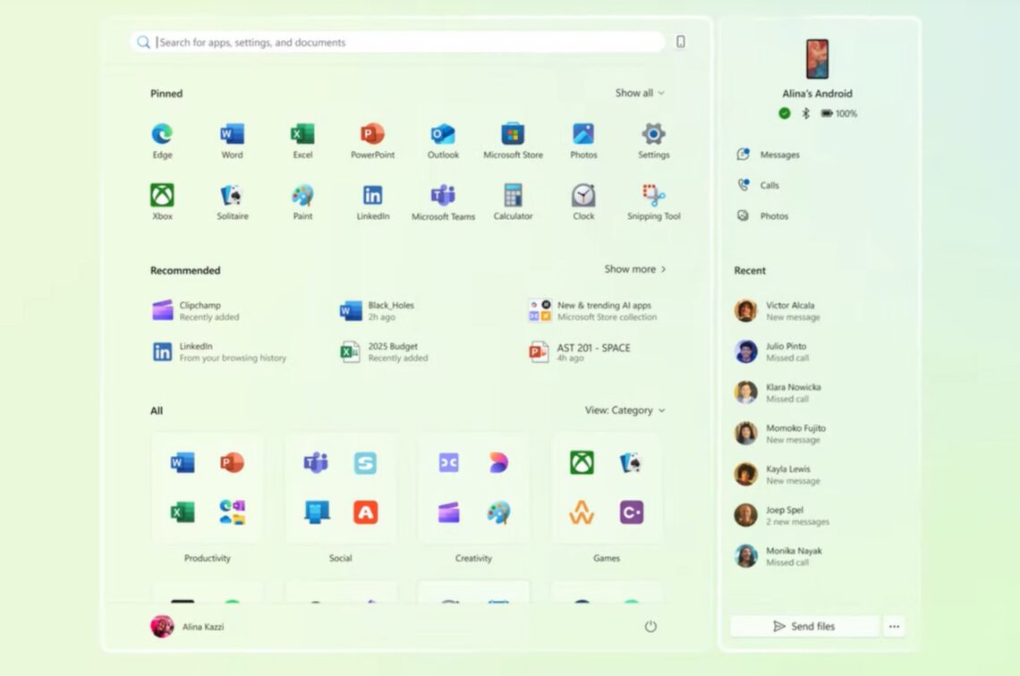This screenshot has width=1020, height=676.
Task: Expand Recommended items using Show more
Action: pyautogui.click(x=634, y=268)
